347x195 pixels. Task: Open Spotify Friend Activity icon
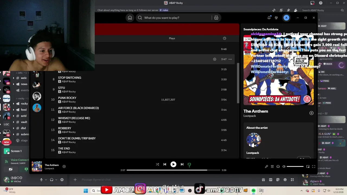pos(276,18)
